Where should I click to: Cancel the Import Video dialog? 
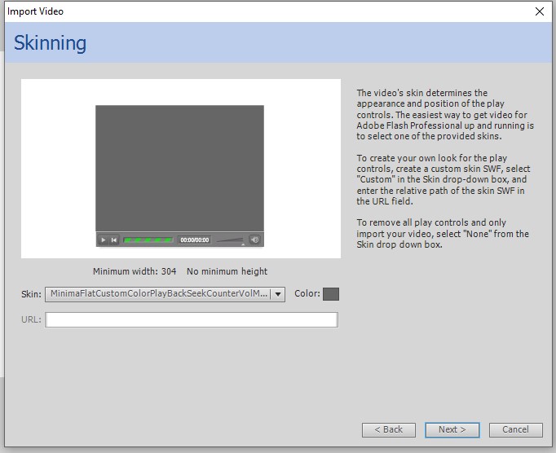pos(515,429)
